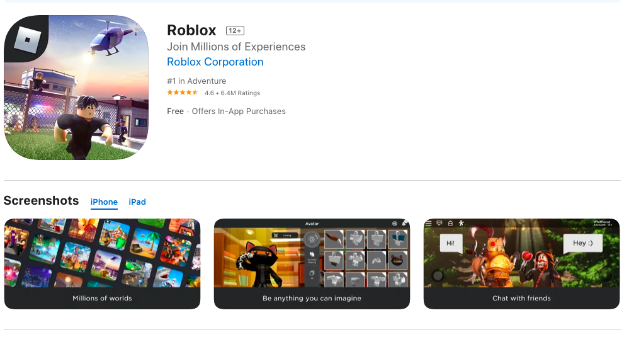Viewport: 641px width, 337px height.
Task: Click the hamburger menu icon in chat screenshot
Action: pyautogui.click(x=428, y=224)
